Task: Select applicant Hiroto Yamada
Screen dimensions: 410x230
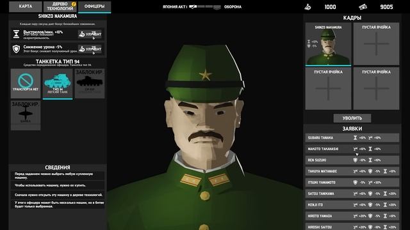Action: coord(352,216)
